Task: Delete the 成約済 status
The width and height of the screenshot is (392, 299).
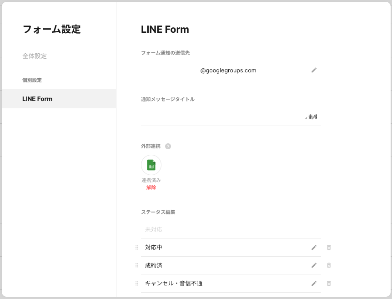Action: point(329,265)
